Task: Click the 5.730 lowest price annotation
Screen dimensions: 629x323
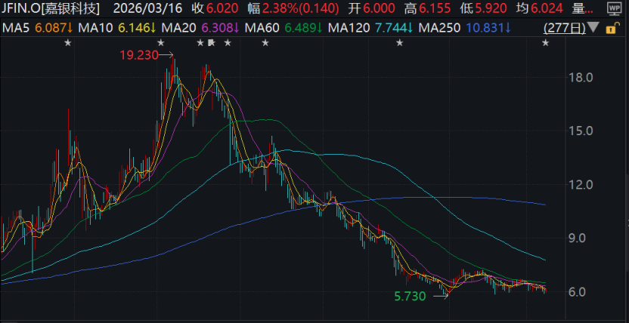Action: click(x=412, y=297)
